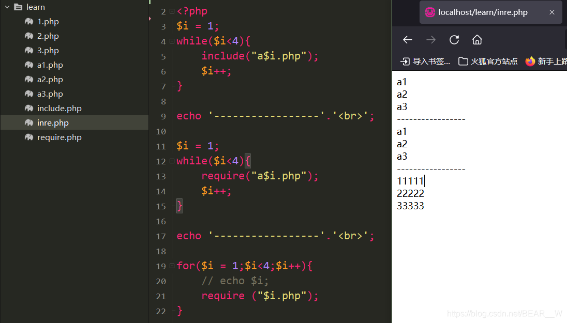Viewport: 567px width, 323px height.
Task: Click the PHP elephant icon beside include.php
Action: [x=29, y=108]
